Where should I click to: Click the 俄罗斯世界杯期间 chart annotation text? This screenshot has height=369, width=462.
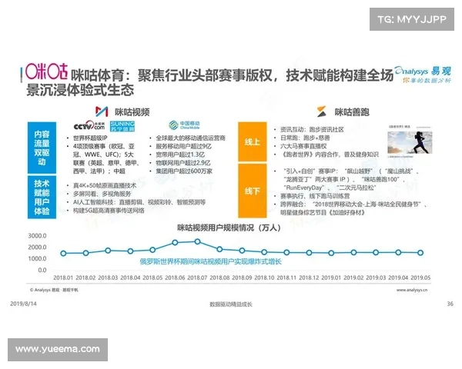coord(210,261)
